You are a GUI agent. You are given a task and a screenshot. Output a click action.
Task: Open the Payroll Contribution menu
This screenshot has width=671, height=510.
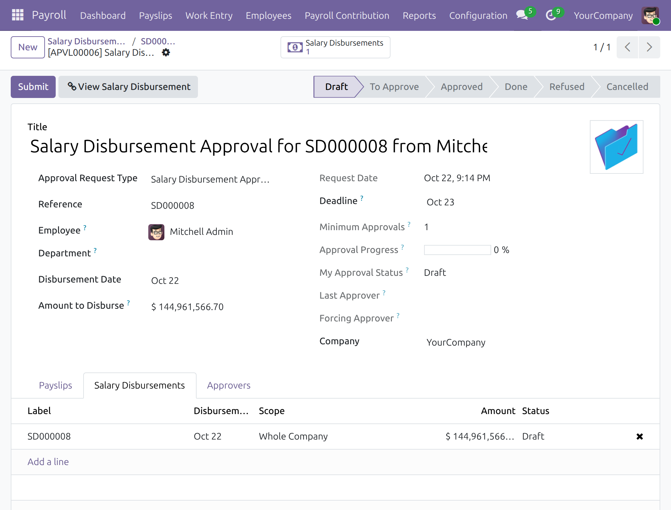[347, 15]
